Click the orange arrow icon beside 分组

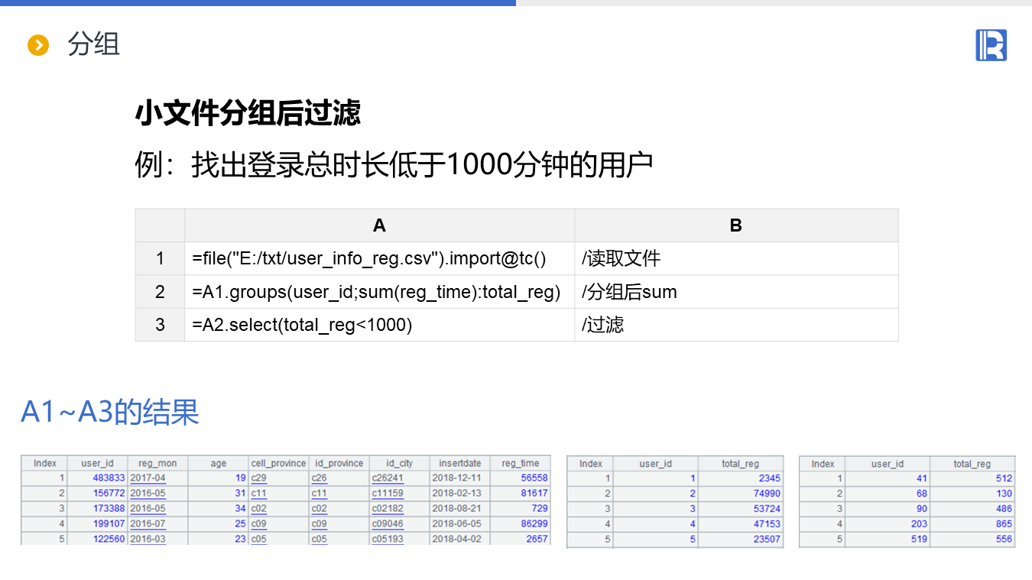point(37,45)
